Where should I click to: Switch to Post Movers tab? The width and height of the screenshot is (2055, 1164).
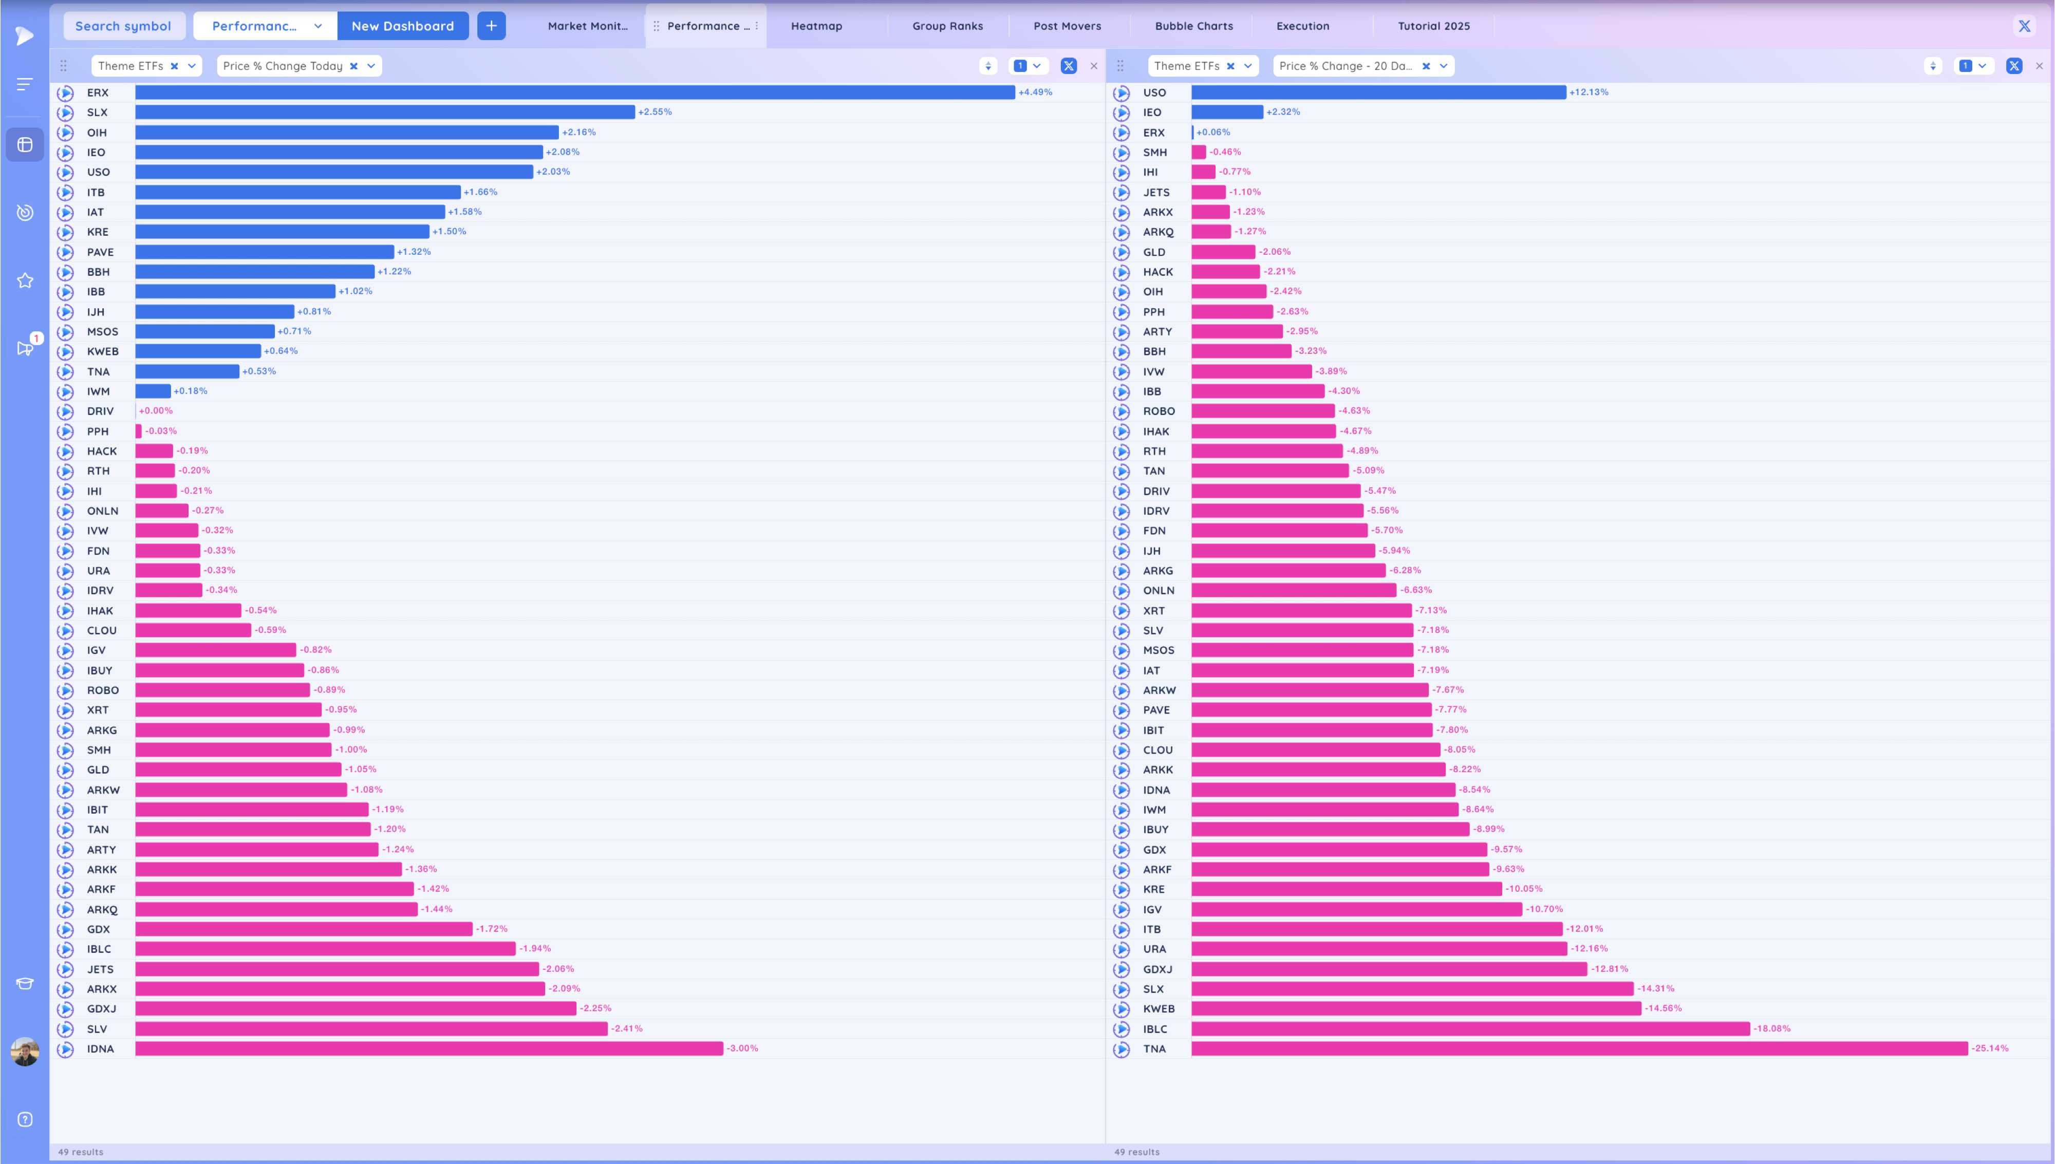pyautogui.click(x=1067, y=26)
